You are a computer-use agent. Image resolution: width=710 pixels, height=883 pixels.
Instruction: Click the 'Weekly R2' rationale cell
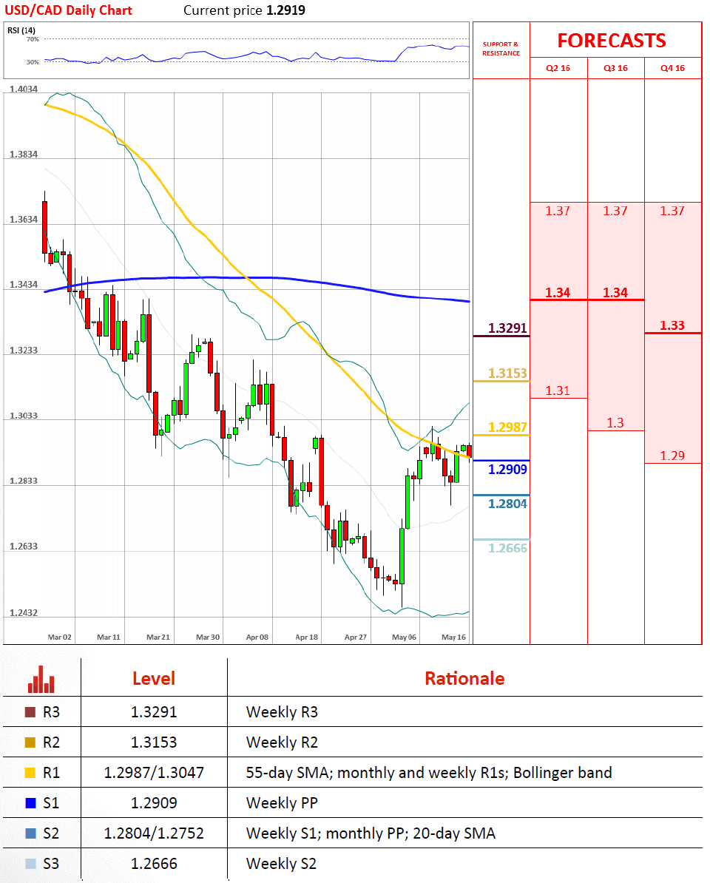coord(282,742)
